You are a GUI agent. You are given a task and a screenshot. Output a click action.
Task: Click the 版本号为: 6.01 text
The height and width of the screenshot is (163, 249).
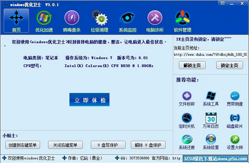[132, 58]
